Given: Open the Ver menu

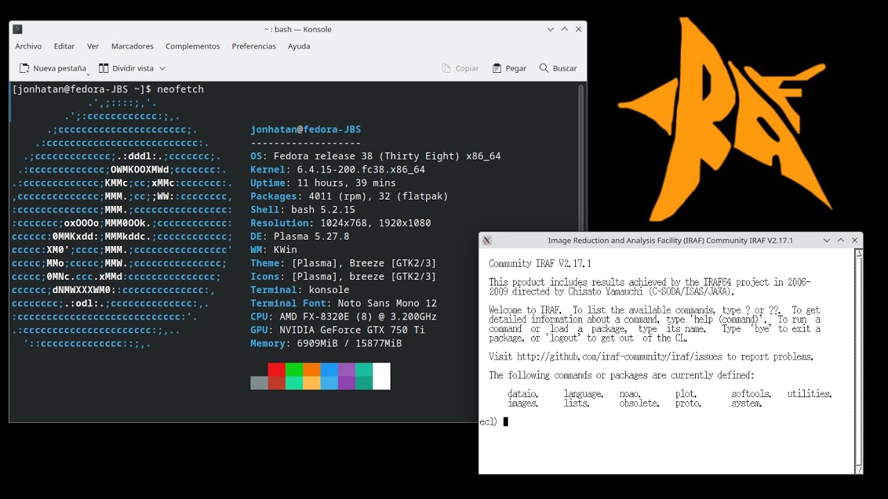Looking at the screenshot, I should 93,46.
